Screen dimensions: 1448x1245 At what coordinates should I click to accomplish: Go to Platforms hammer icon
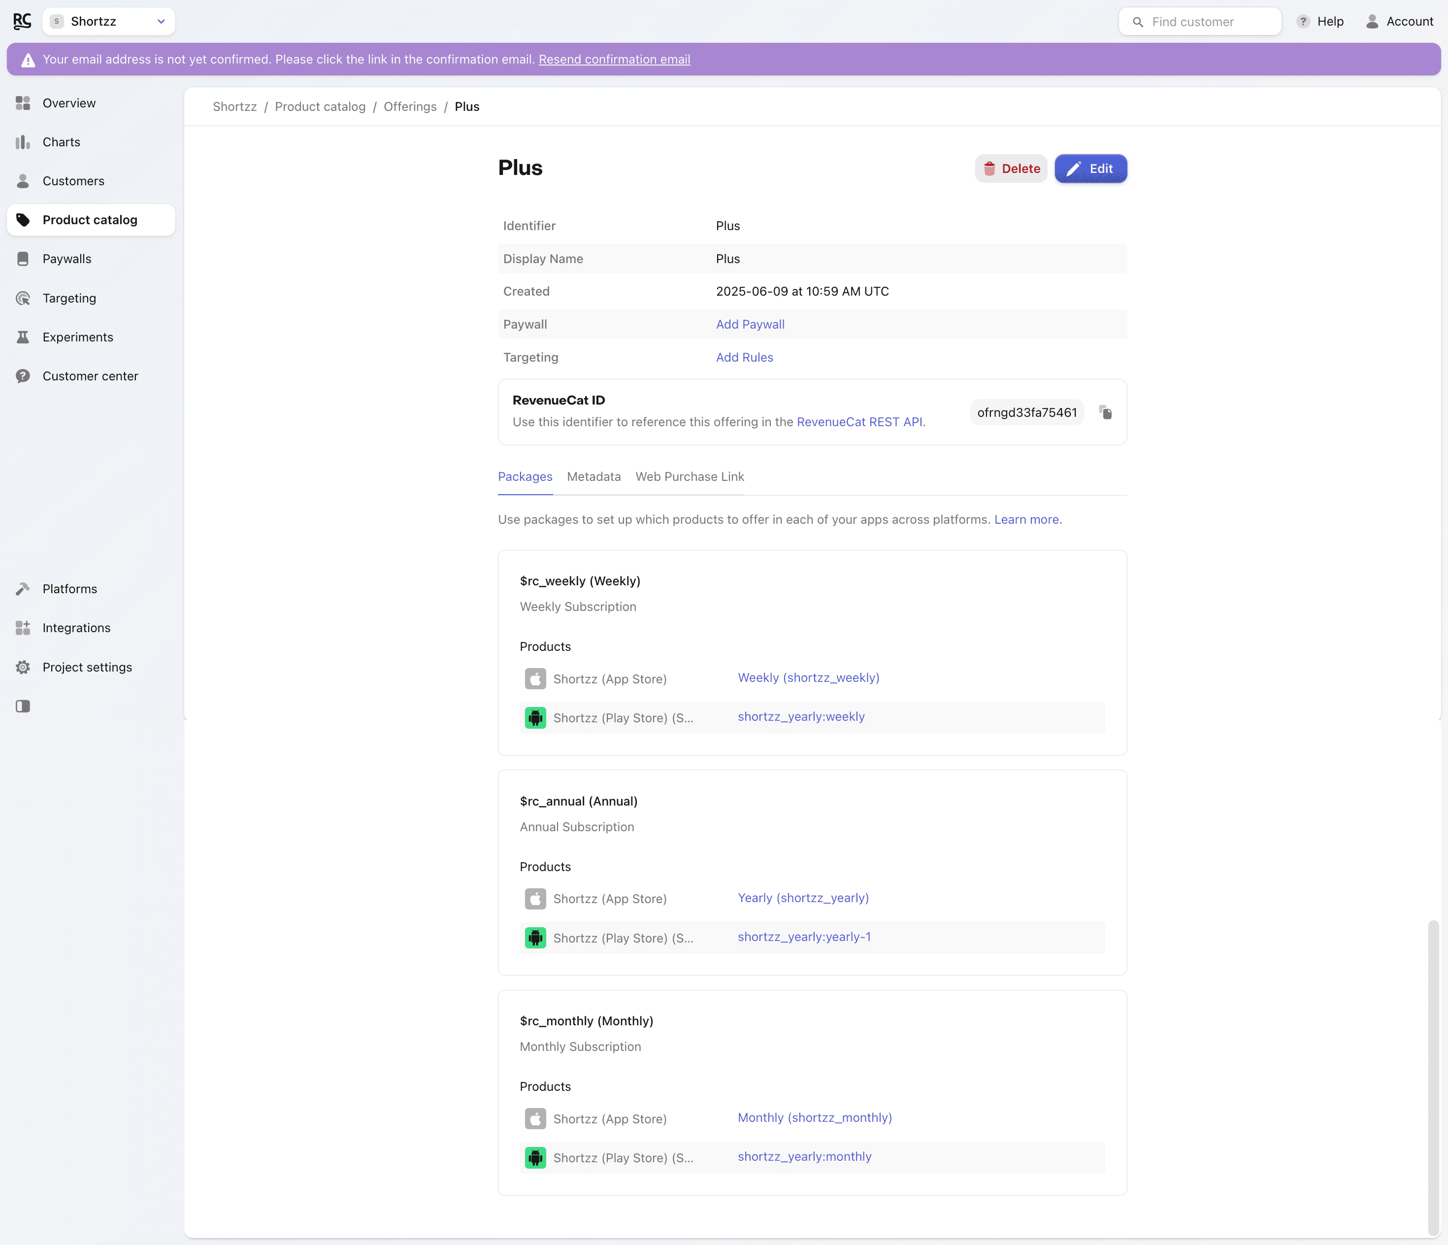(x=23, y=589)
